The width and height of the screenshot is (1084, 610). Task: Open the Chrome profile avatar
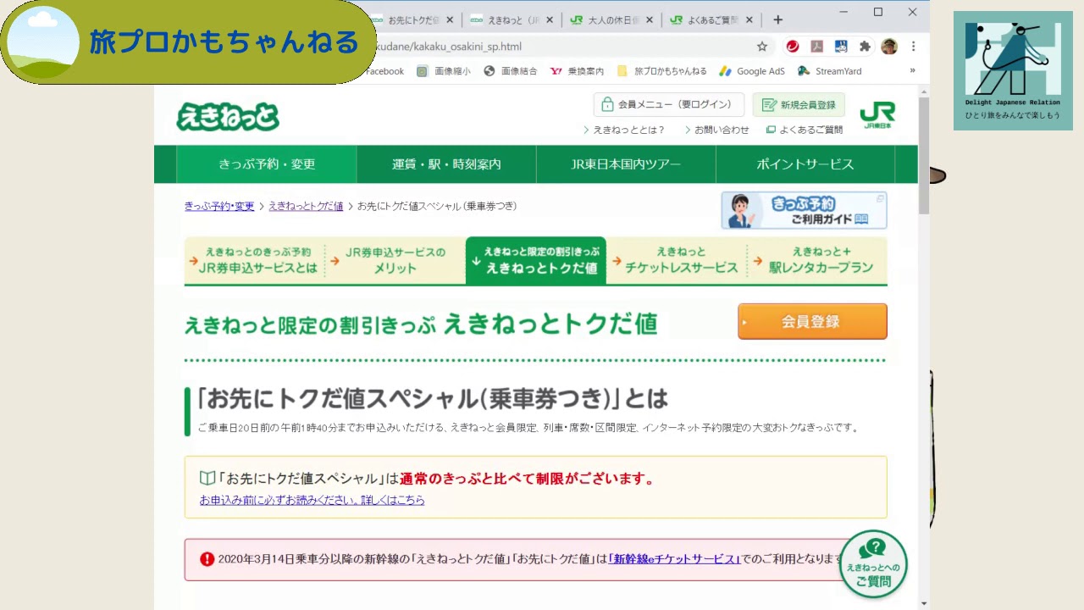[x=889, y=47]
